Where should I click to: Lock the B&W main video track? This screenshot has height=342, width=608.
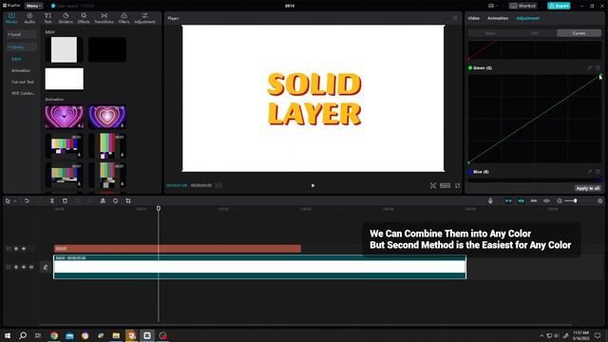coord(16,267)
